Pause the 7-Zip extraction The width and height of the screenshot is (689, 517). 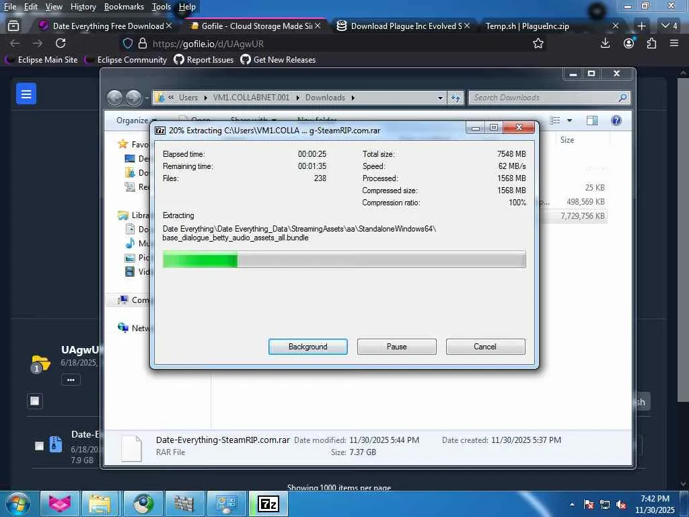(396, 347)
